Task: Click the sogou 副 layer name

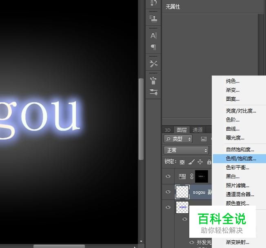Action: click(202, 192)
